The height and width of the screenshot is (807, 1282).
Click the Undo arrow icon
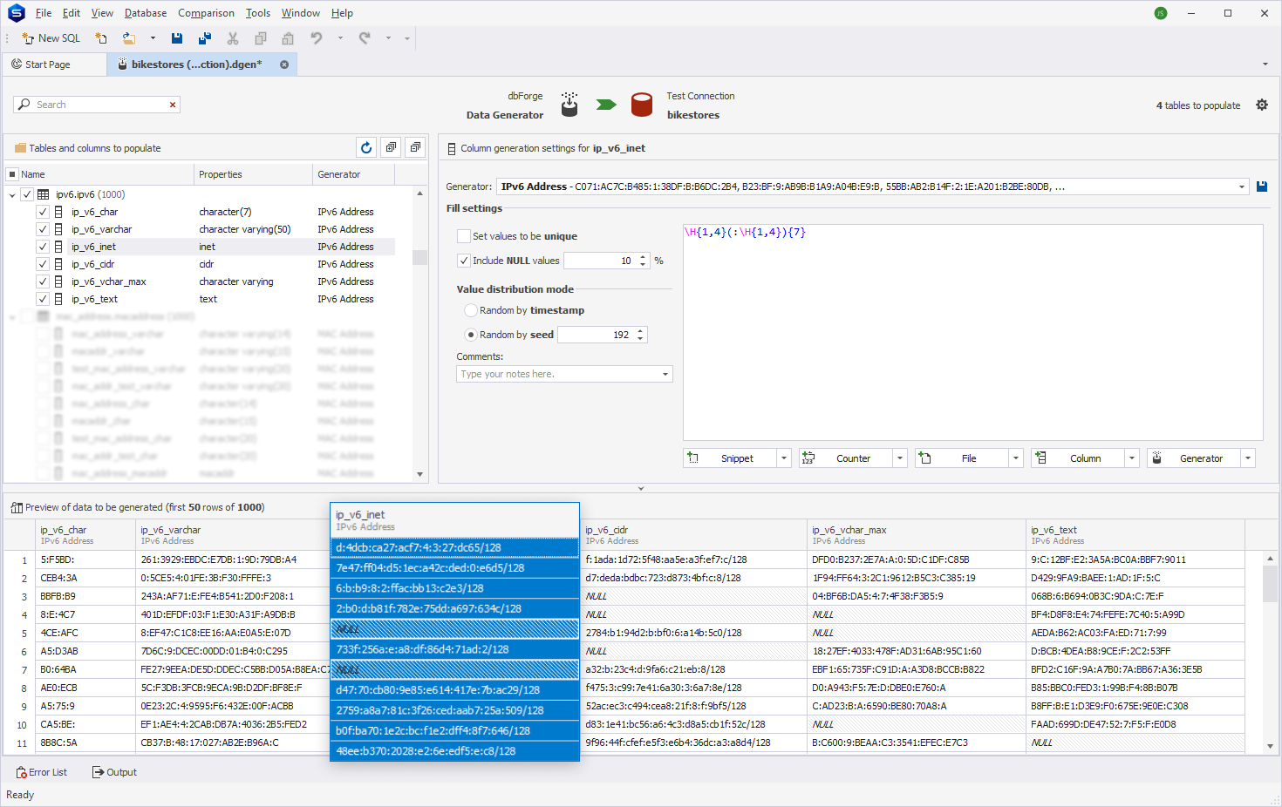(x=317, y=38)
